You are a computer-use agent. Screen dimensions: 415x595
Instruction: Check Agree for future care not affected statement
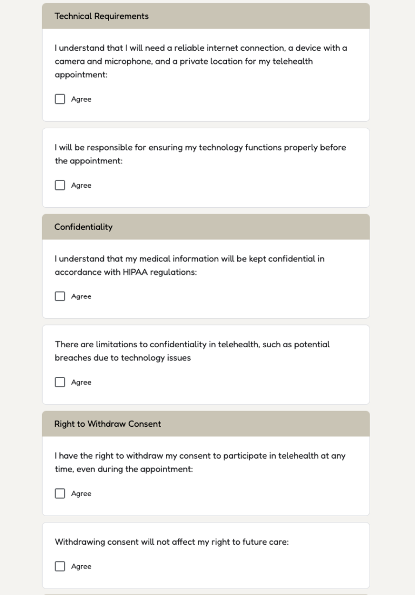tap(59, 566)
